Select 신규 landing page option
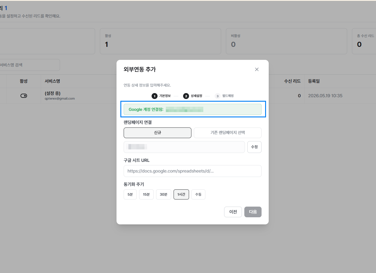376x273 pixels. [158, 133]
